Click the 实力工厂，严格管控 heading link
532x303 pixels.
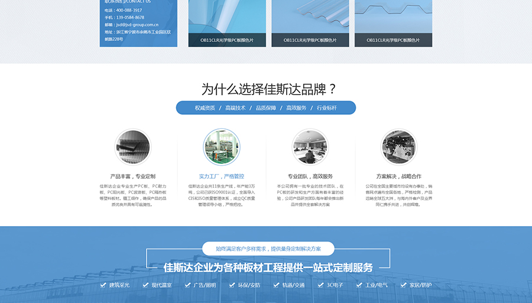coord(222,176)
